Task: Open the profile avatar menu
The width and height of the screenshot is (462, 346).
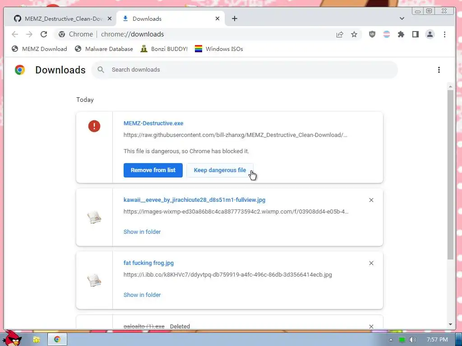Action: pyautogui.click(x=430, y=34)
